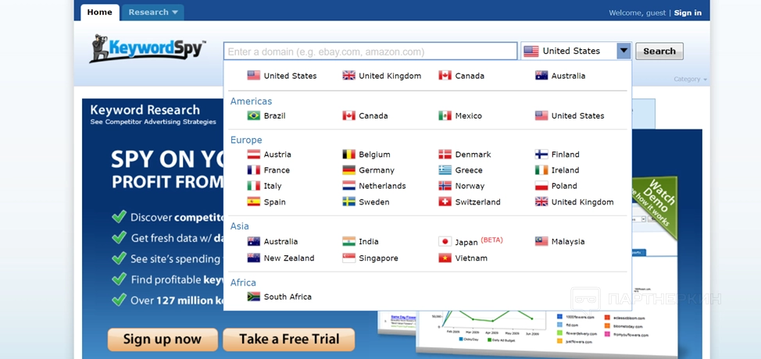The height and width of the screenshot is (359, 761).
Task: Click the Netherlands flag icon
Action: click(349, 186)
